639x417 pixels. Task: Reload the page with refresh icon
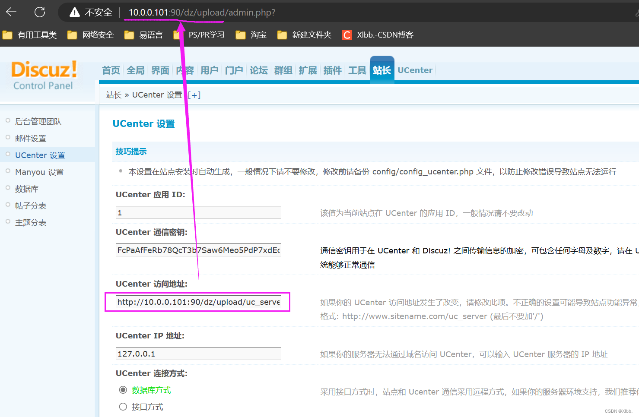pos(39,12)
